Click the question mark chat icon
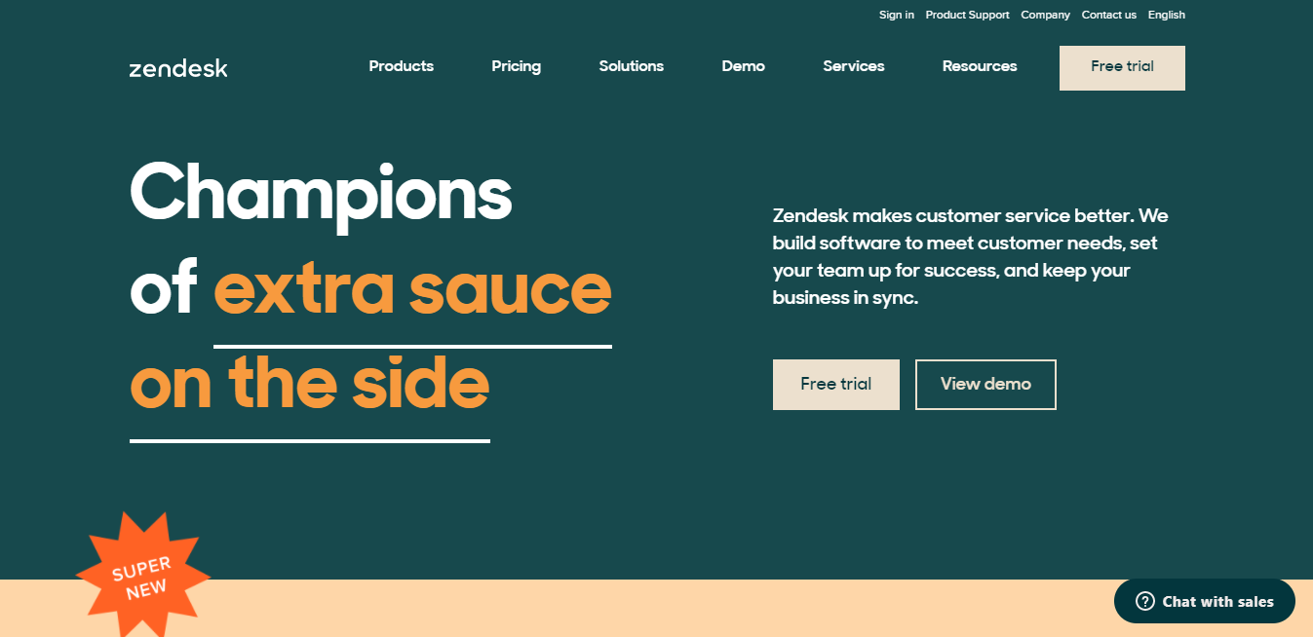The image size is (1313, 637). pos(1145,602)
